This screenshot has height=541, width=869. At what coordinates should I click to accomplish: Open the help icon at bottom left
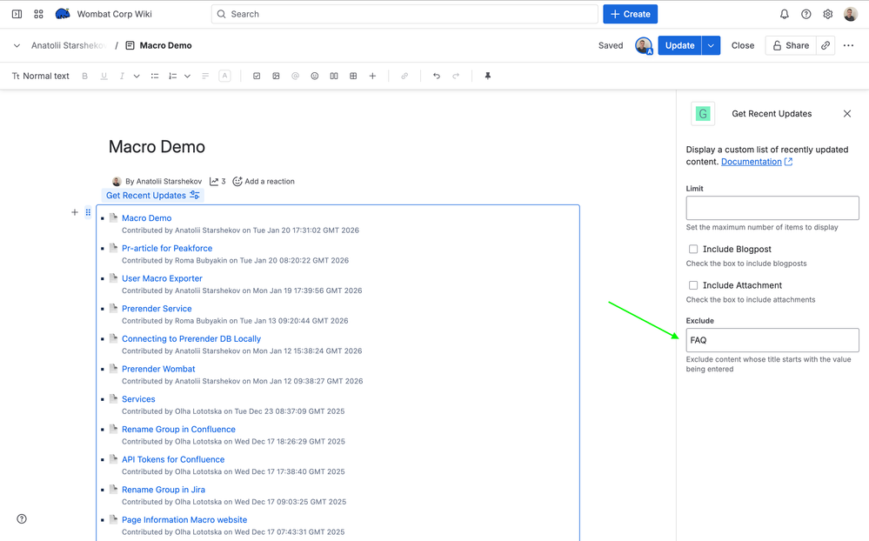(22, 519)
